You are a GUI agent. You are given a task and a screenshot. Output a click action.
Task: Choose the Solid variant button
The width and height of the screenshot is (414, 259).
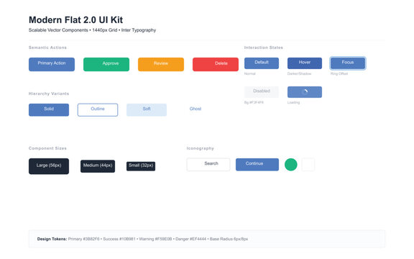(x=49, y=109)
